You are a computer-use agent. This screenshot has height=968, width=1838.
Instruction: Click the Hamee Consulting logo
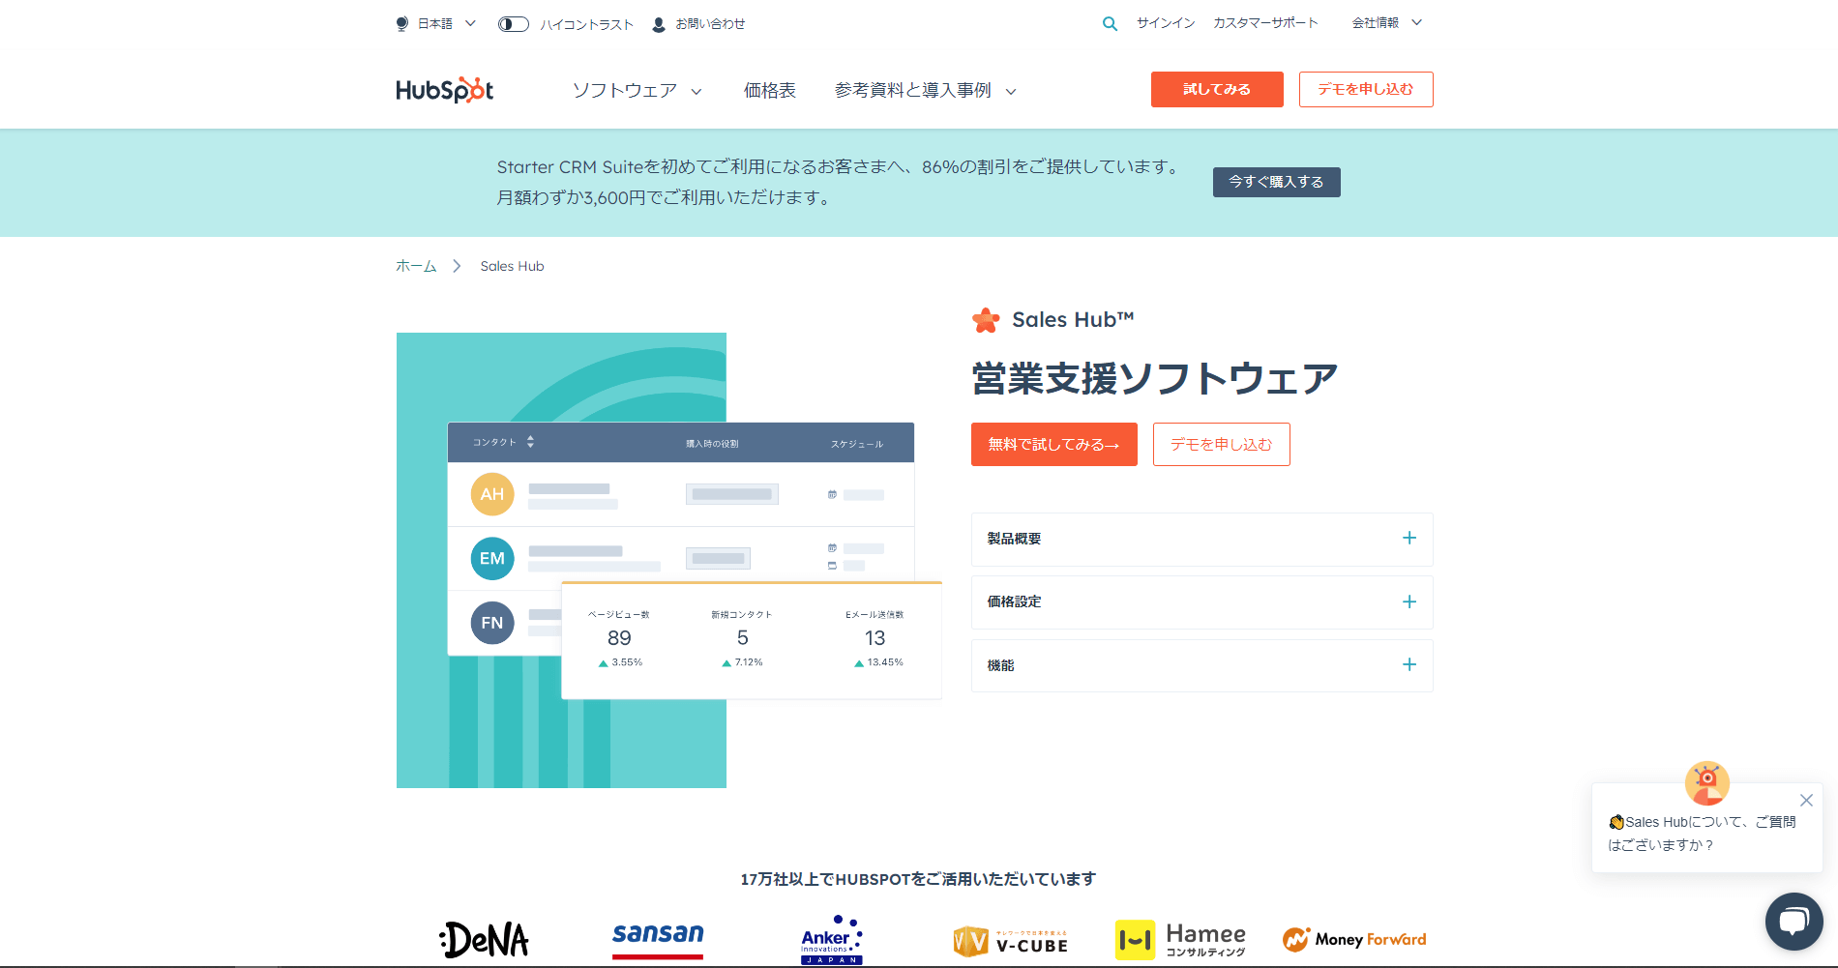1180,940
